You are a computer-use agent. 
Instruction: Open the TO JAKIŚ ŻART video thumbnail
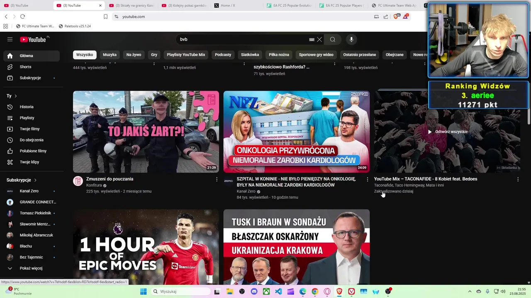tap(146, 132)
